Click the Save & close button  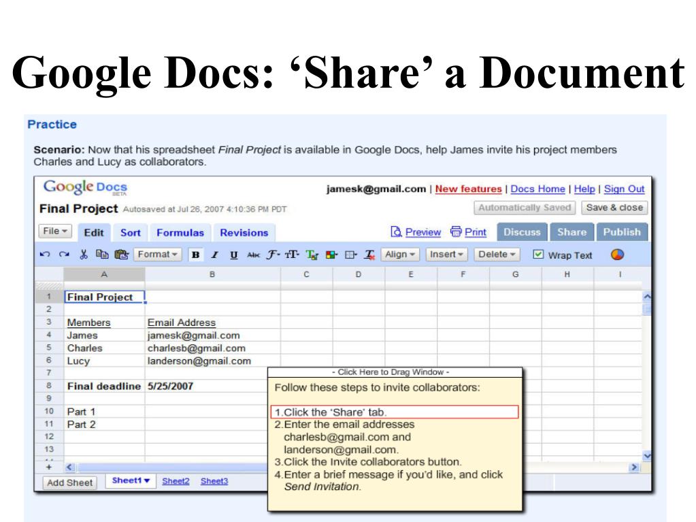tap(615, 208)
